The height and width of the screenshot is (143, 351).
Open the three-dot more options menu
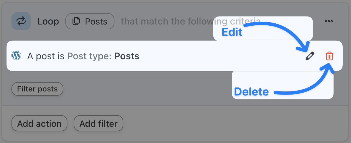pos(329,21)
